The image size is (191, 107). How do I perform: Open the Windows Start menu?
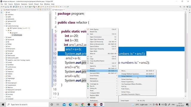tap(3, 104)
